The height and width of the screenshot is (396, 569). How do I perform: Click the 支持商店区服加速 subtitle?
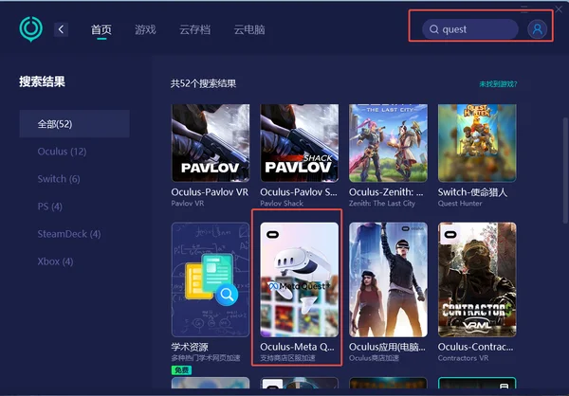point(287,358)
